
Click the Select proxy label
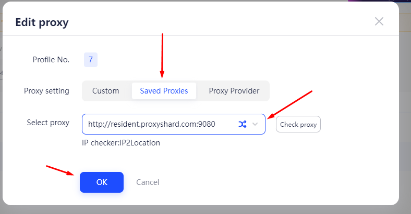coord(48,123)
